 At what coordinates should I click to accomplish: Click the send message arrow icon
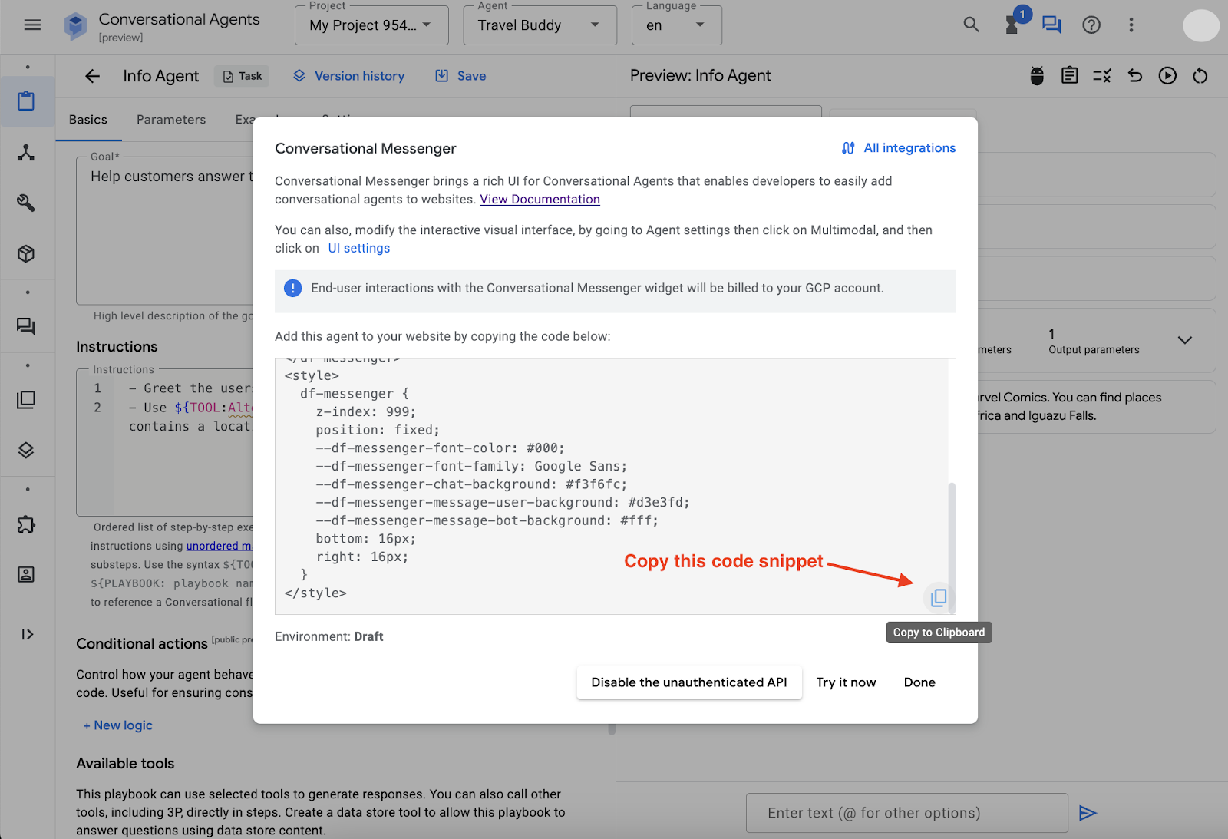click(x=1088, y=813)
